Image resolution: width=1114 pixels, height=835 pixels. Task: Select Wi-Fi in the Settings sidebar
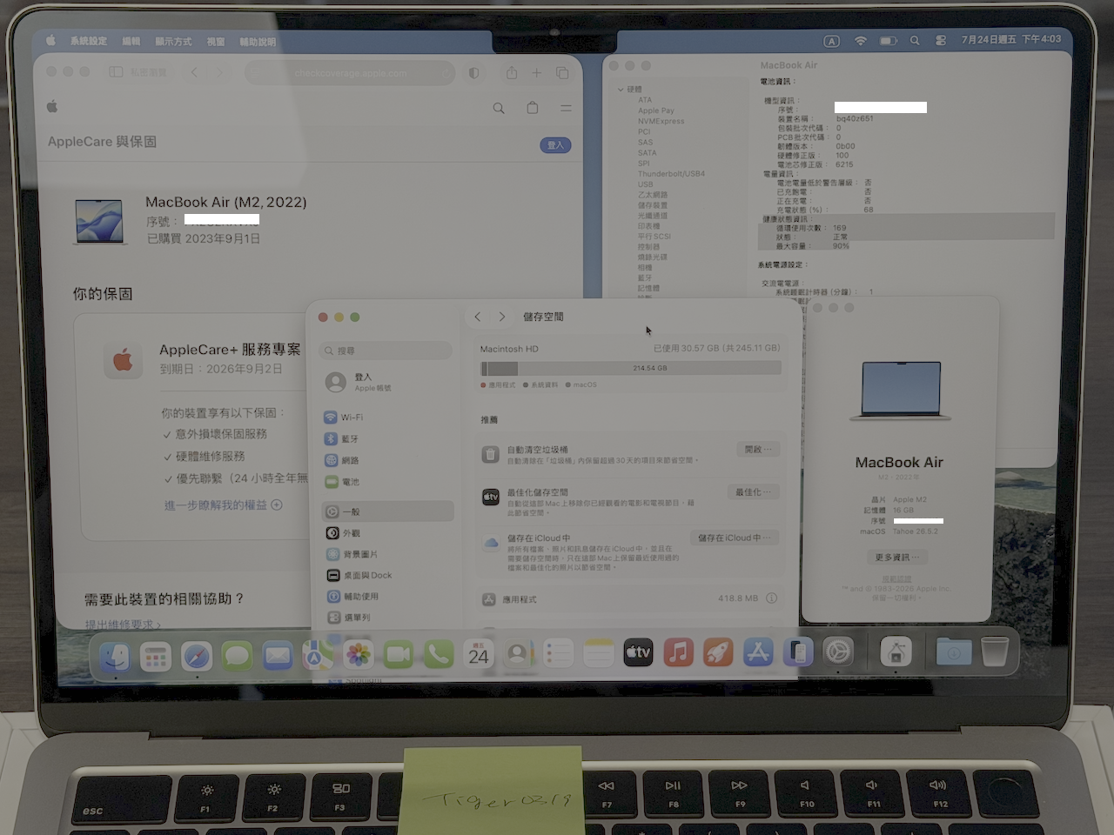(x=387, y=417)
